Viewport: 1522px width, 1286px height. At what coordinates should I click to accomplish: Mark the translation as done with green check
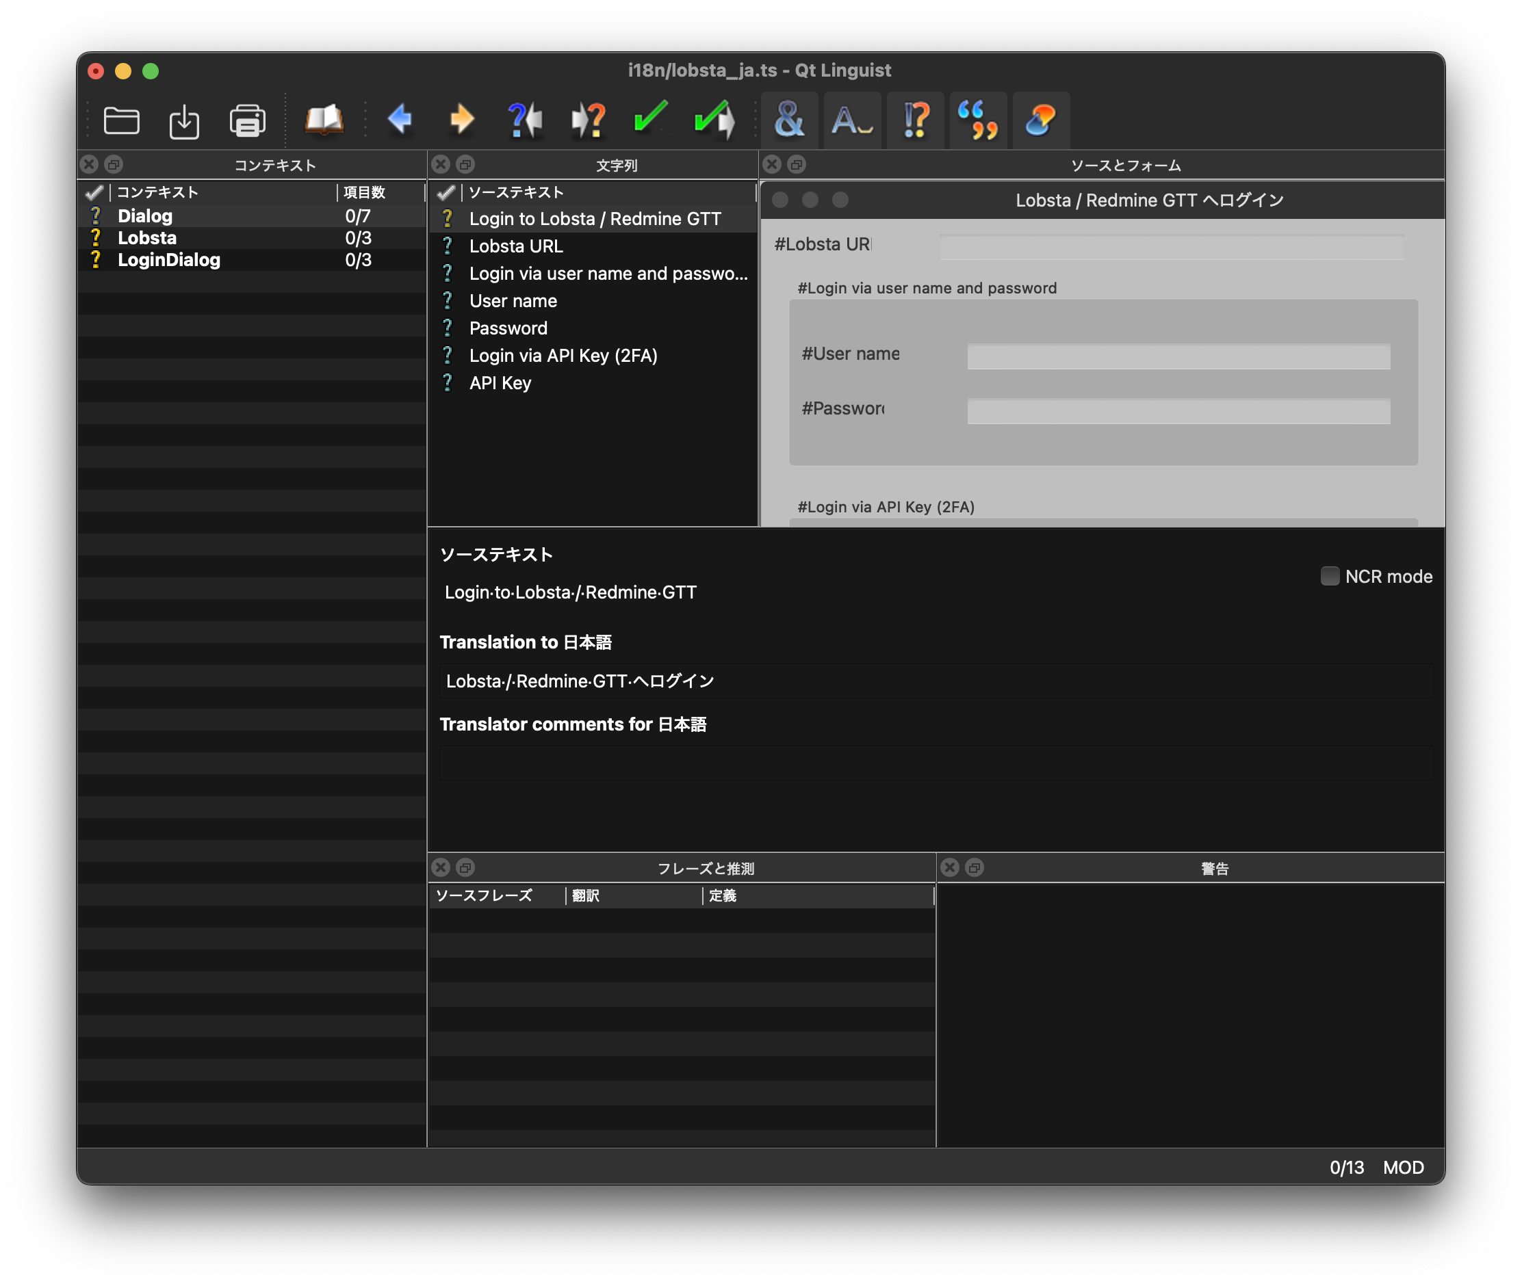[x=651, y=118]
